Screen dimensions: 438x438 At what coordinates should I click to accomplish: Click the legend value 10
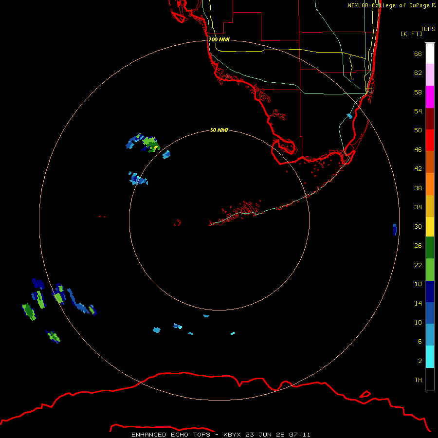tap(418, 322)
